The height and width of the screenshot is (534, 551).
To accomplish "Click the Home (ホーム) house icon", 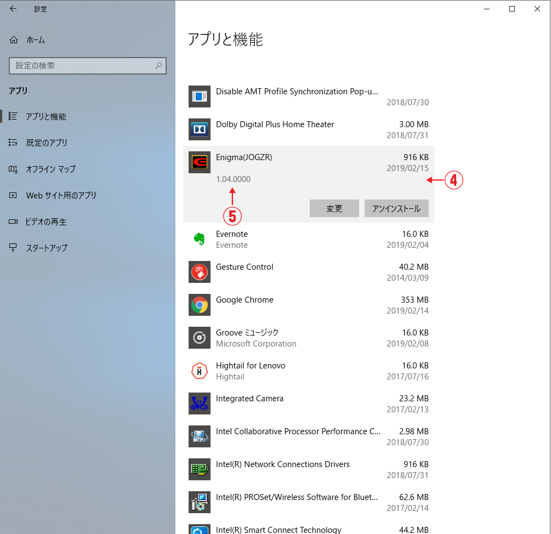I will [x=13, y=40].
